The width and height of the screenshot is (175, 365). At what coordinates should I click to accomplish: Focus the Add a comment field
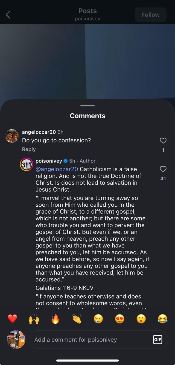pyautogui.click(x=90, y=339)
